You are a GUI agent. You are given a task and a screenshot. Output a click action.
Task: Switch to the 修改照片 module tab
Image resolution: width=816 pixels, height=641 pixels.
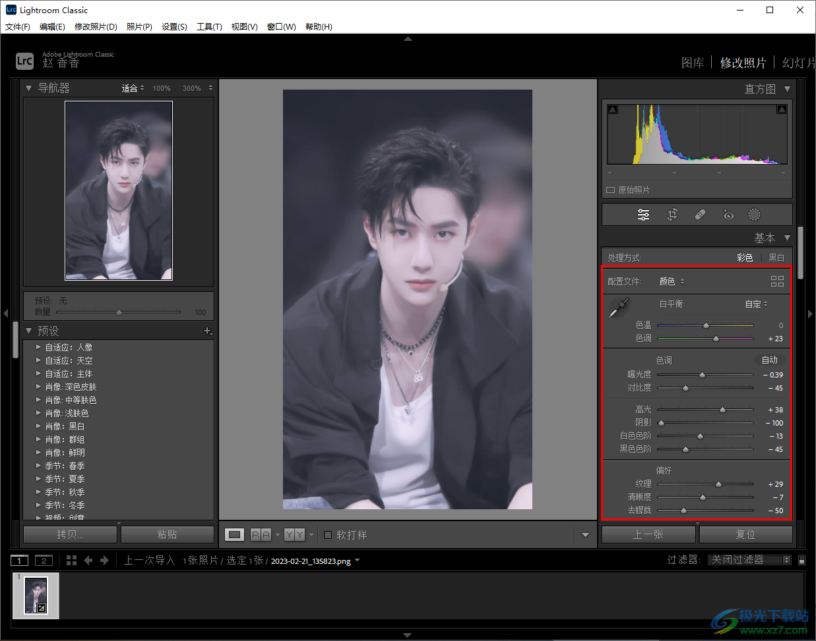coord(743,63)
